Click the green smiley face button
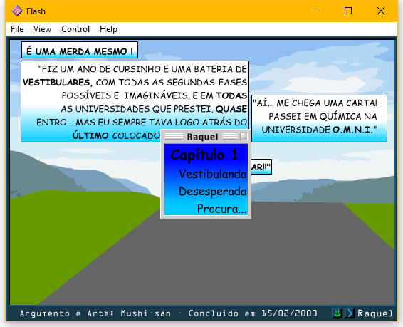Screen dimensions: 403x327 pyautogui.click(x=337, y=313)
